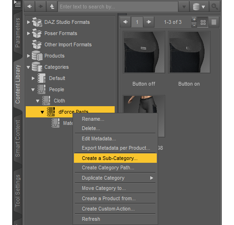
Task: Select the pants figure thumbnail
Action: tap(144, 104)
